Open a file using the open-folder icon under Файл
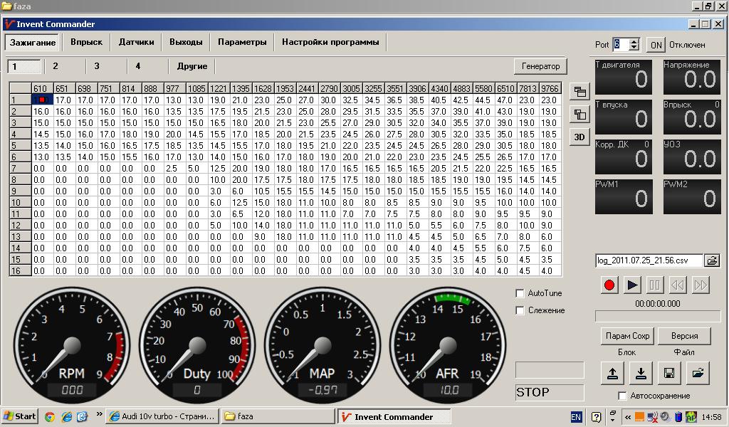Screen dimensions: 729x427 (698, 373)
